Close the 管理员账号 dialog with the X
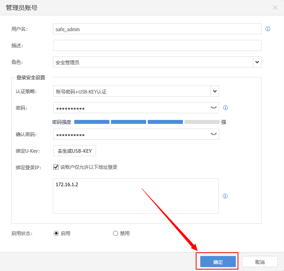 click(x=275, y=7)
